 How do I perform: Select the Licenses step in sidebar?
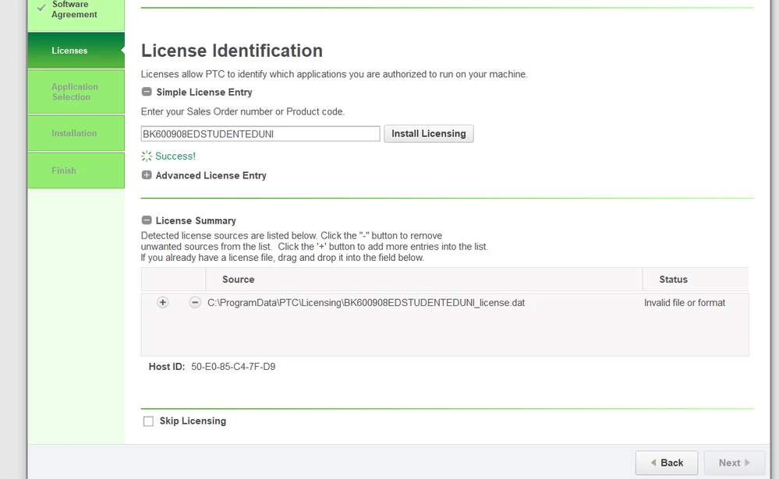[x=76, y=50]
